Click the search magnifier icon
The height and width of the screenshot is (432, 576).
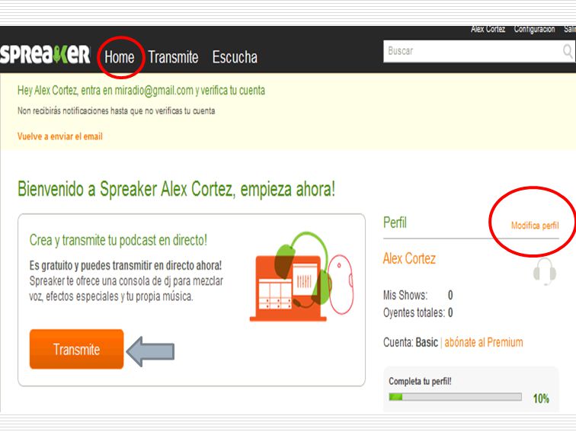point(568,52)
